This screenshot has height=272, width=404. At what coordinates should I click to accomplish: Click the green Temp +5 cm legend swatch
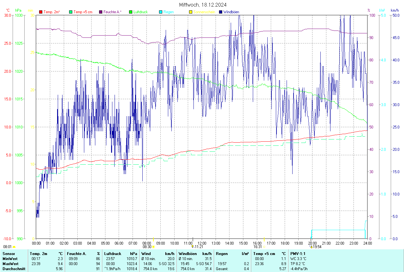(71, 12)
